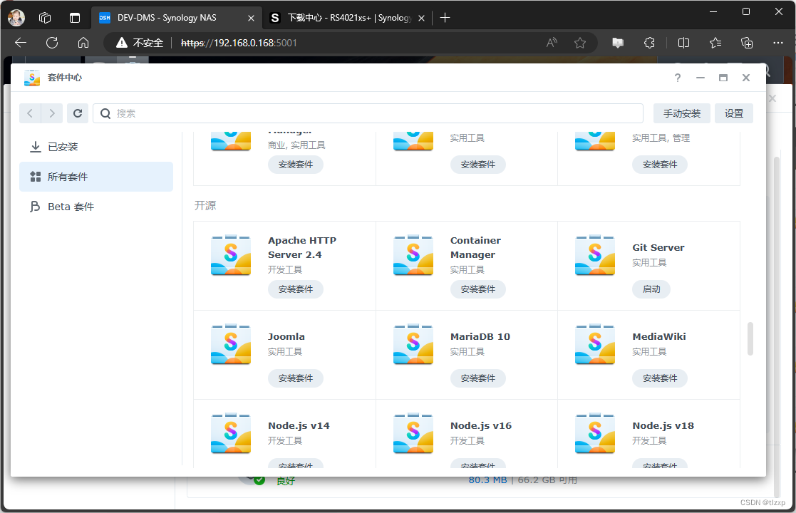Install package under 实用工具, 管理 category

(659, 165)
